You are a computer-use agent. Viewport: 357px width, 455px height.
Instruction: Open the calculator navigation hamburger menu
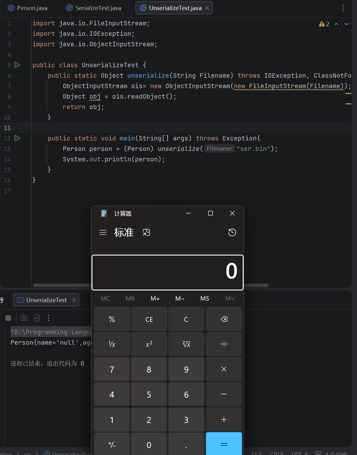pyautogui.click(x=103, y=232)
